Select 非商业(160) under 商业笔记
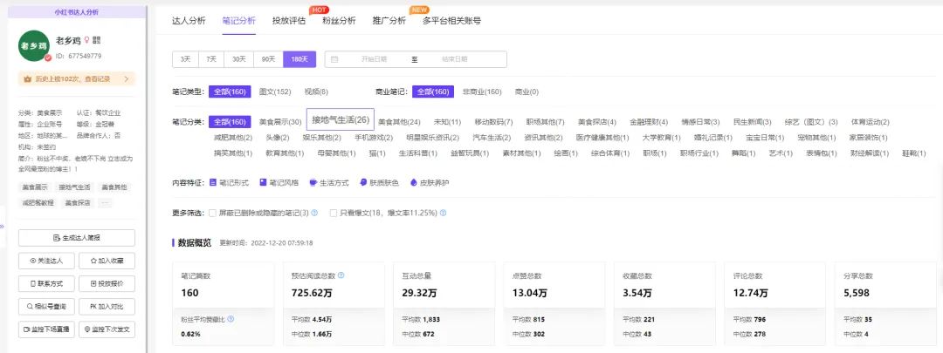 pyautogui.click(x=482, y=92)
